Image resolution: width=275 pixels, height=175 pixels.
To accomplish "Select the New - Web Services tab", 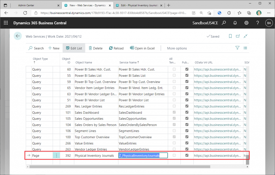I will [x=88, y=5].
